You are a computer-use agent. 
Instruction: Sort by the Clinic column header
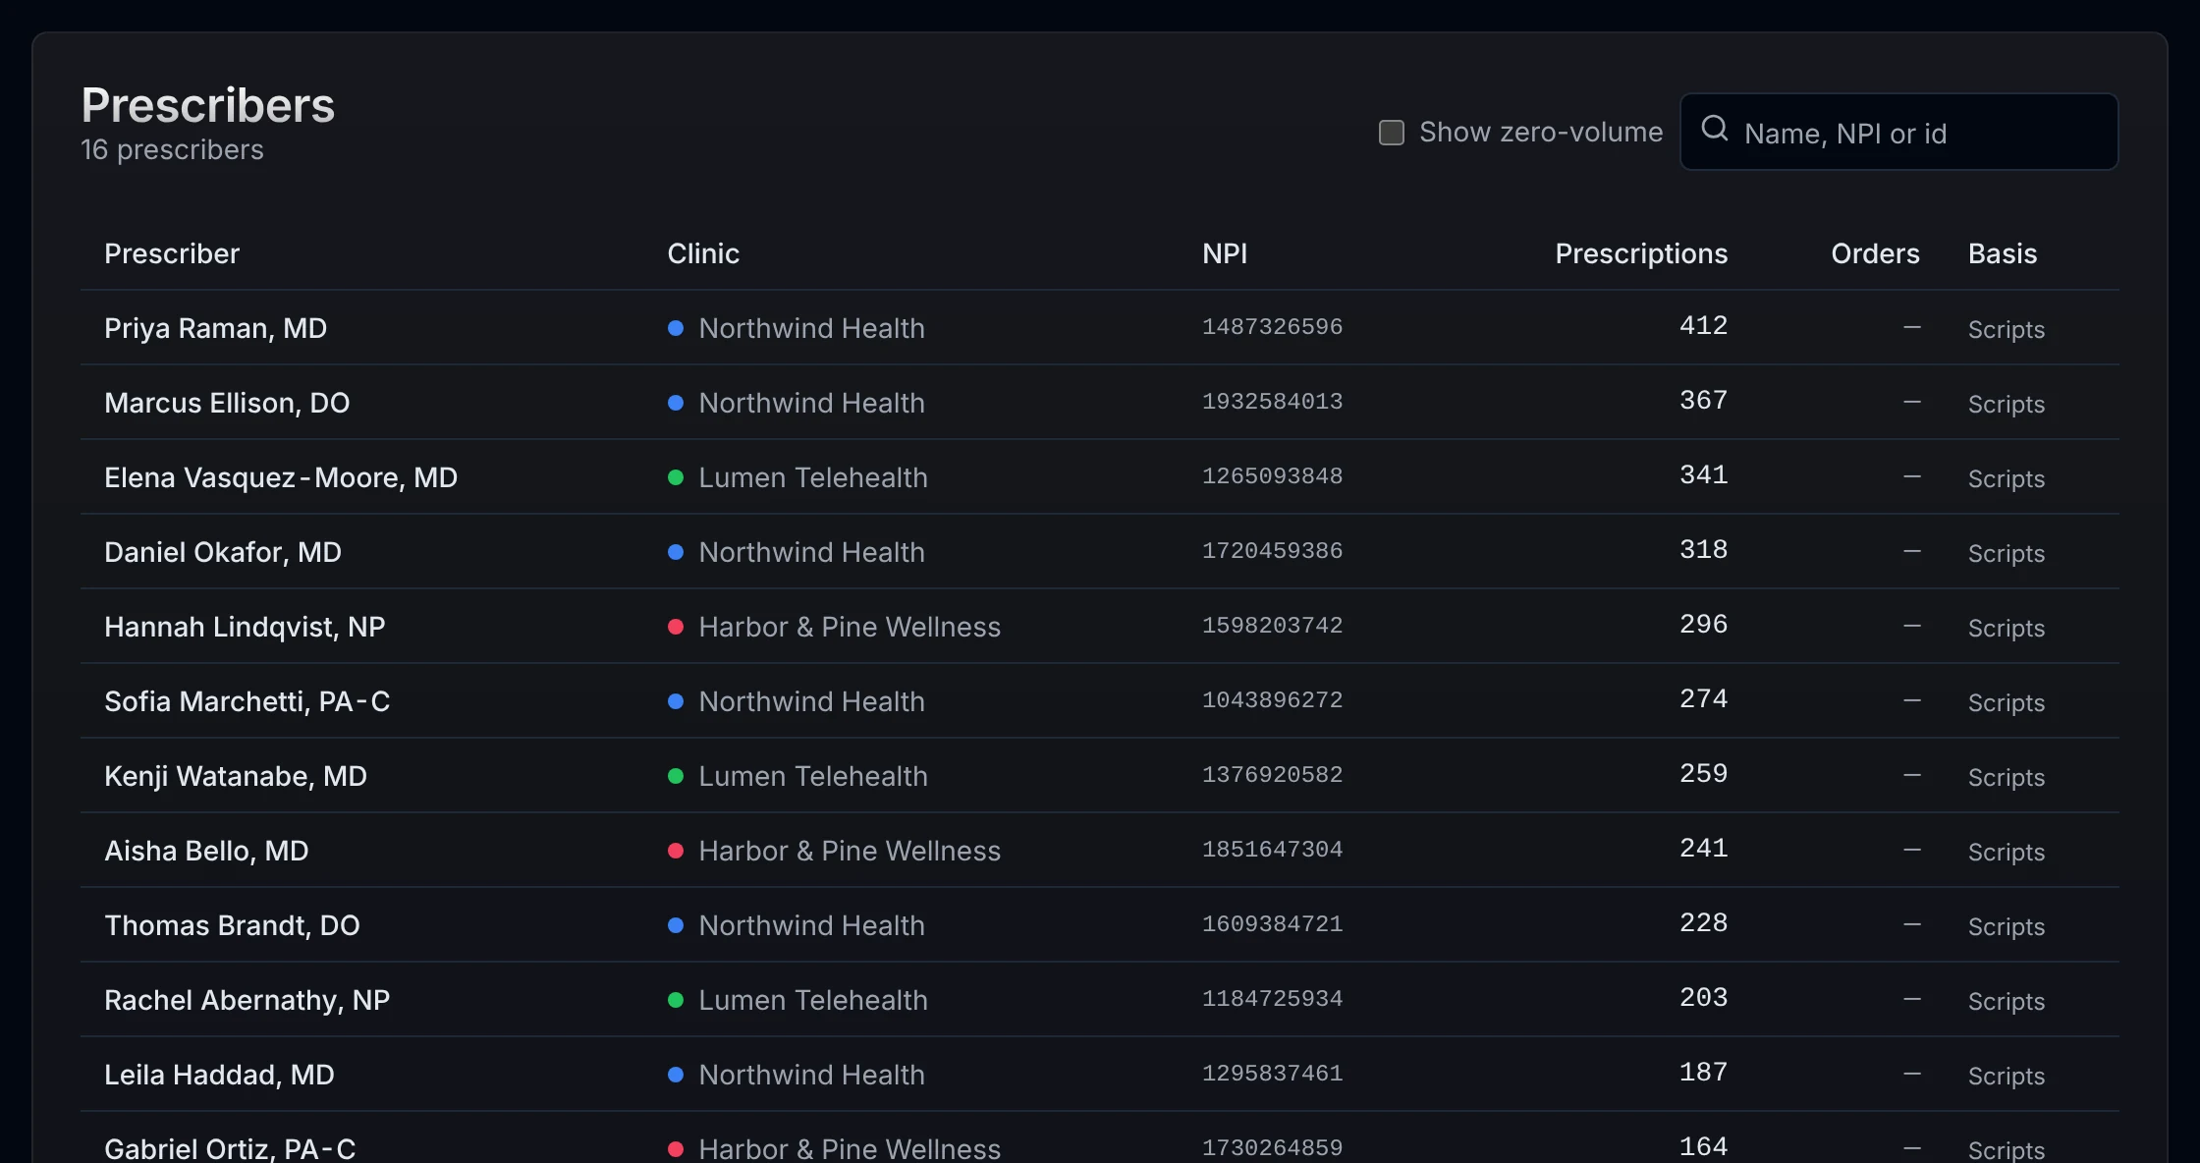[x=703, y=253]
